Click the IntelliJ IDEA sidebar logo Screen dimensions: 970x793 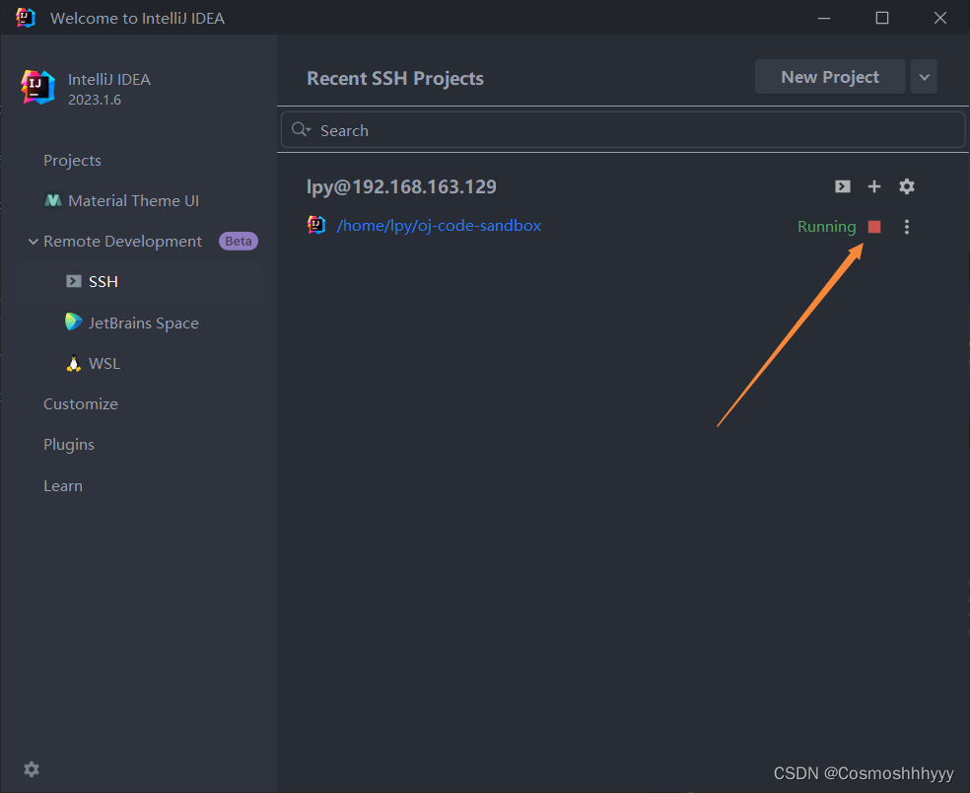pyautogui.click(x=37, y=87)
